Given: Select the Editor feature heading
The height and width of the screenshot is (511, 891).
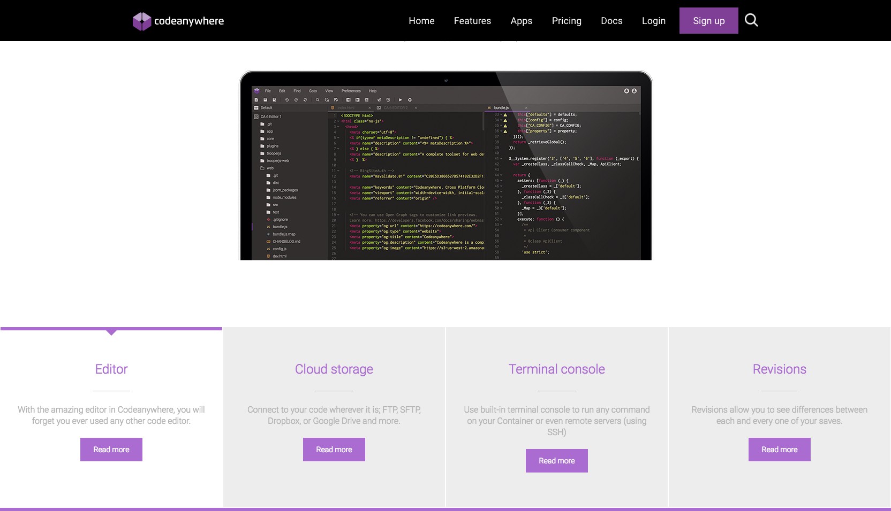Looking at the screenshot, I should tap(111, 369).
